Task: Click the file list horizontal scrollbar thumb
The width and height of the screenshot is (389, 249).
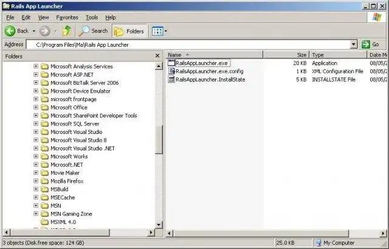Action: [x=261, y=233]
